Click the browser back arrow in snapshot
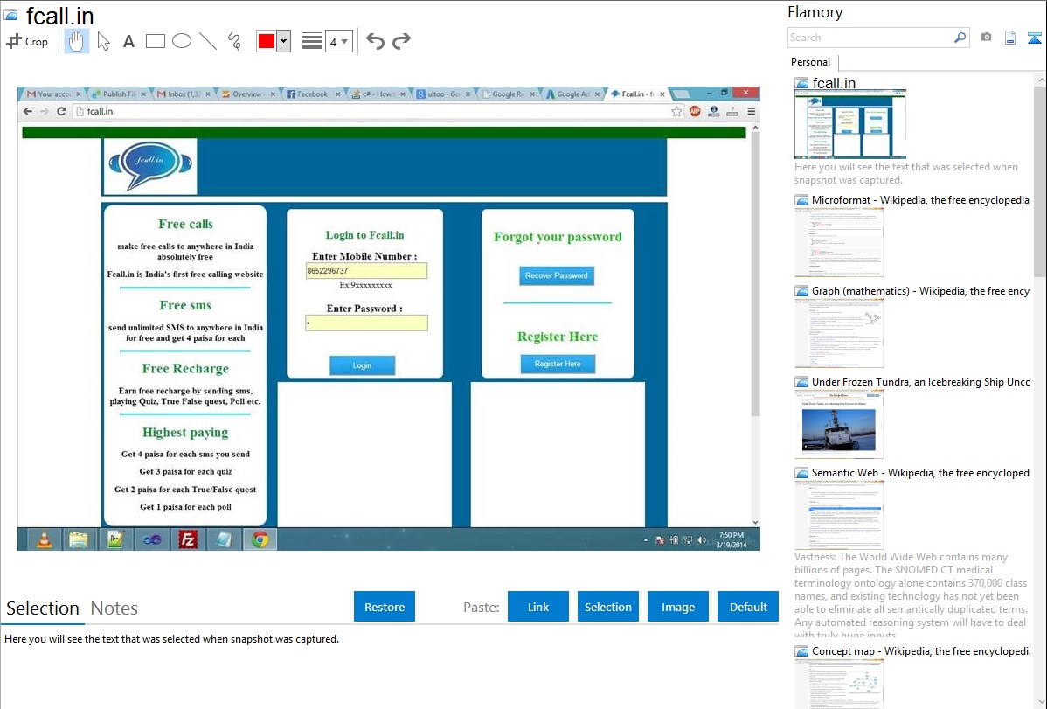The height and width of the screenshot is (709, 1047). 27,111
